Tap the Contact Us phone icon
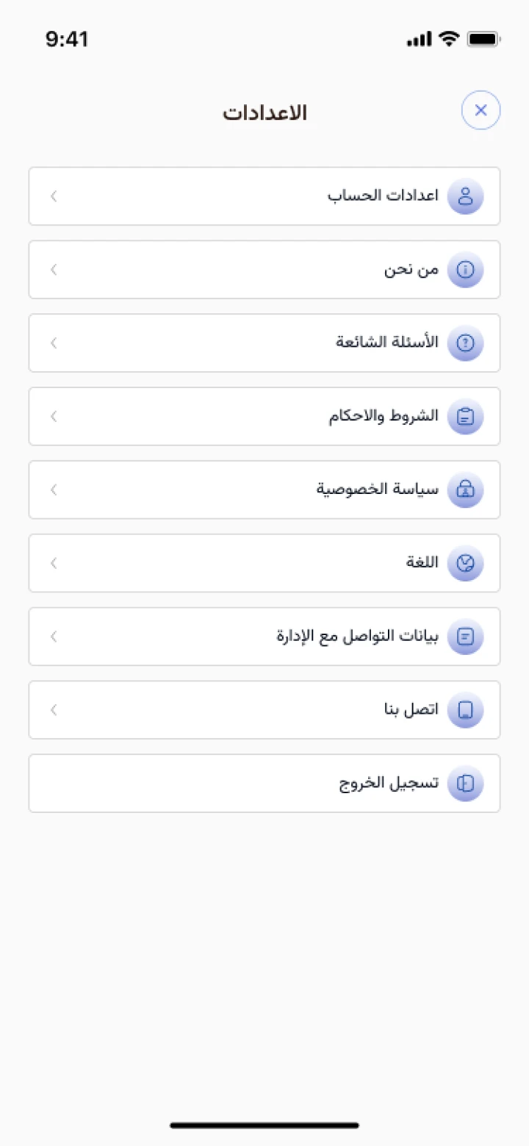Screen dimensions: 529x1146 (465, 710)
